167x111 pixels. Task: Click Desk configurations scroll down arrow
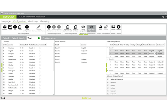coord(165,74)
